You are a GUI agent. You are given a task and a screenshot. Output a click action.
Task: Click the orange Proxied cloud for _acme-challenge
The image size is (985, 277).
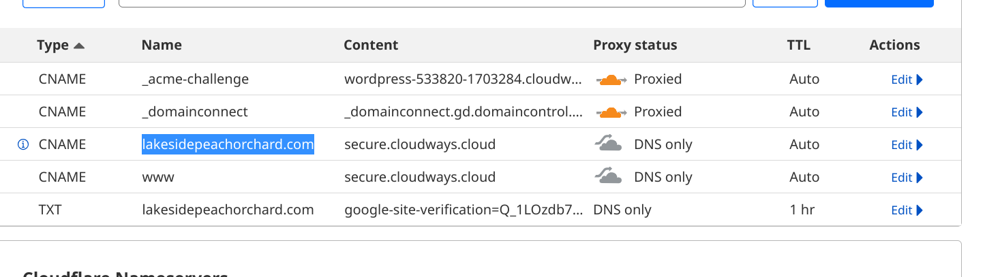coord(611,80)
